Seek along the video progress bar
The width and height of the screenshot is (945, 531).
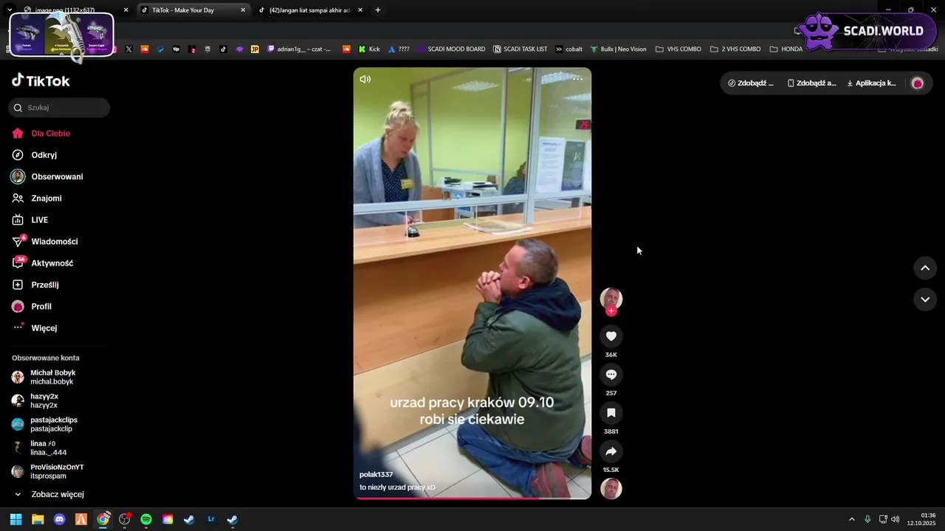click(x=472, y=498)
